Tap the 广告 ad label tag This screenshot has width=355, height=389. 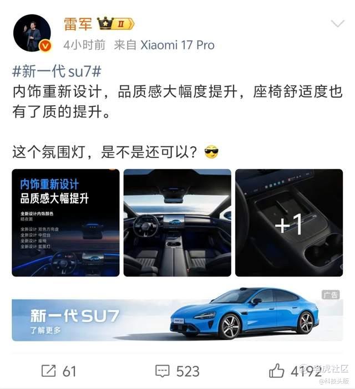point(331,294)
